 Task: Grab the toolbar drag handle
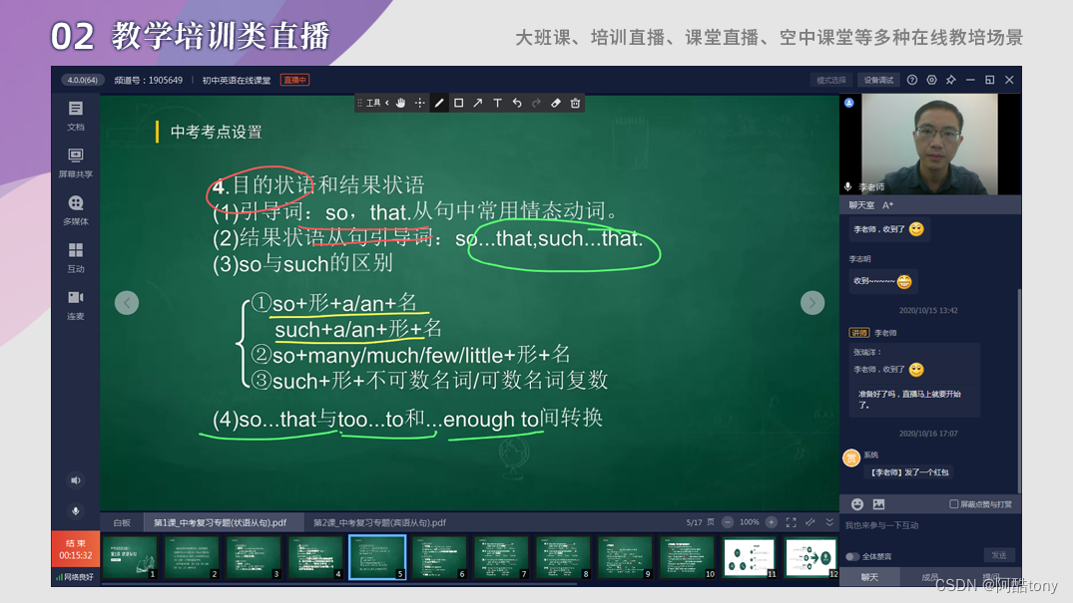(360, 104)
